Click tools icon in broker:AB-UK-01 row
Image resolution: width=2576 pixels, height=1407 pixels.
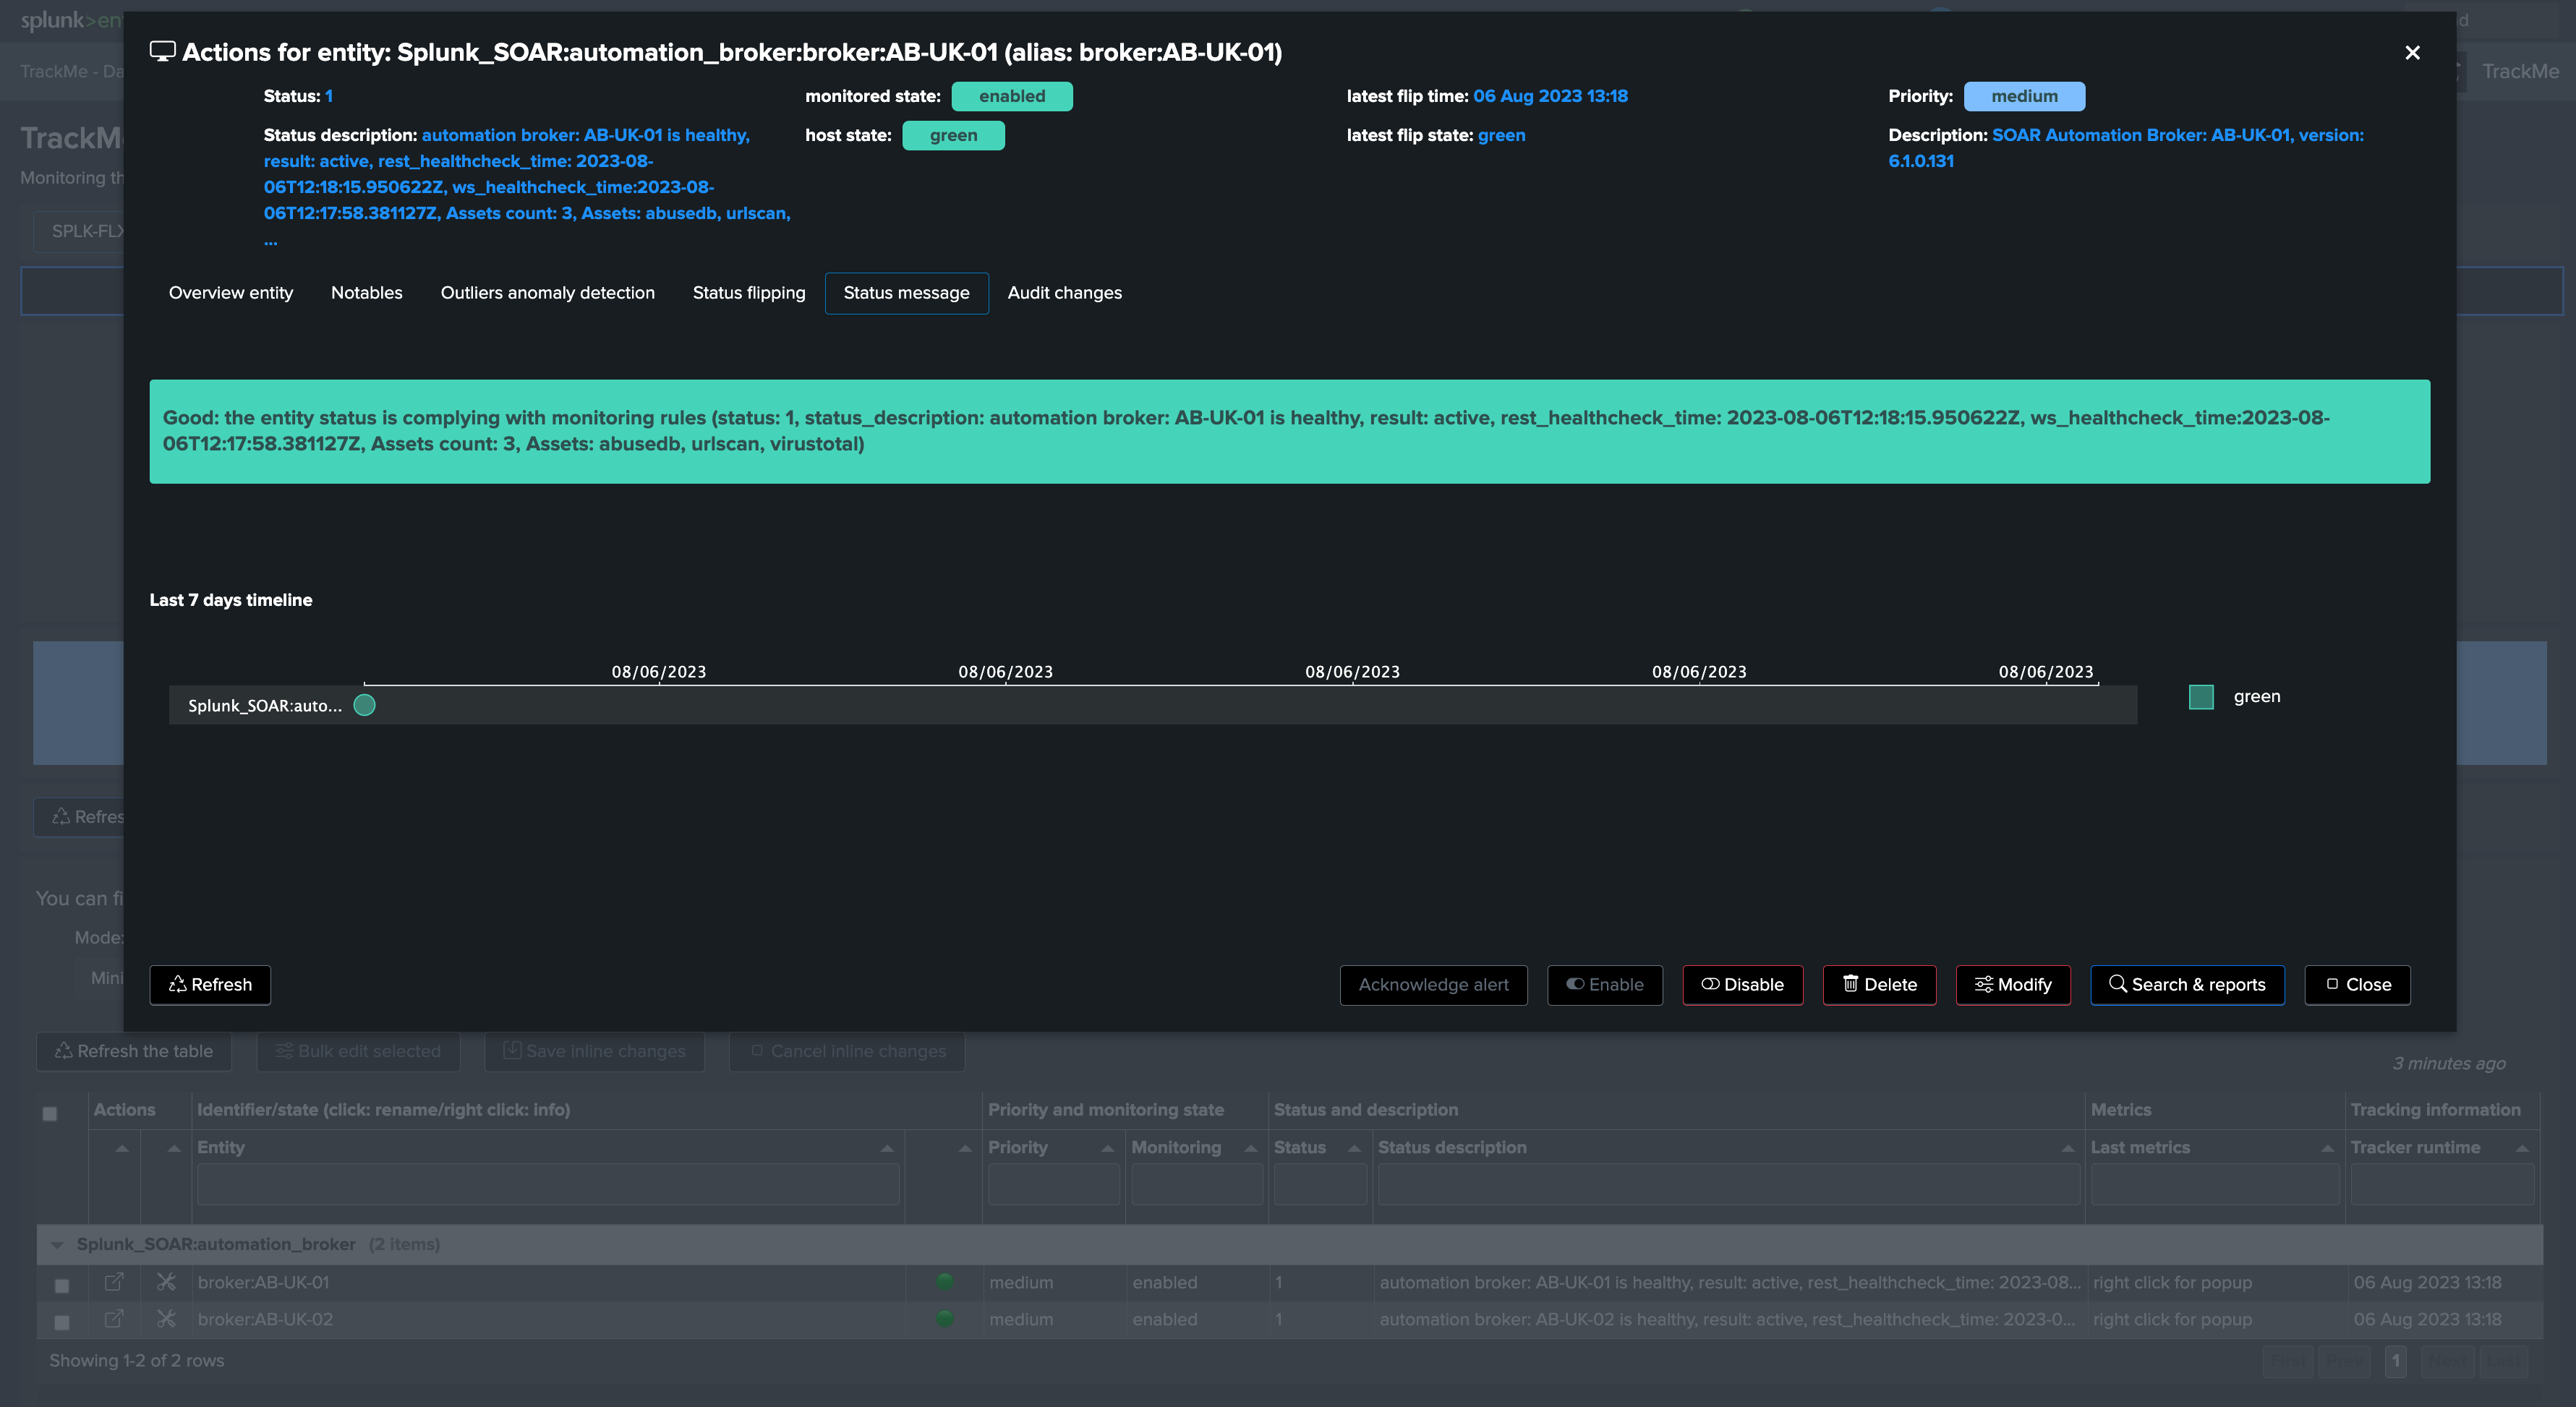click(x=166, y=1282)
